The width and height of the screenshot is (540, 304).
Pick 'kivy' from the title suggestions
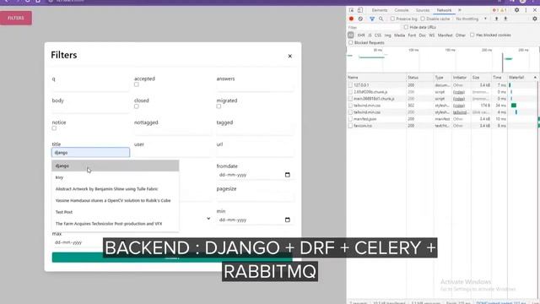click(x=116, y=177)
